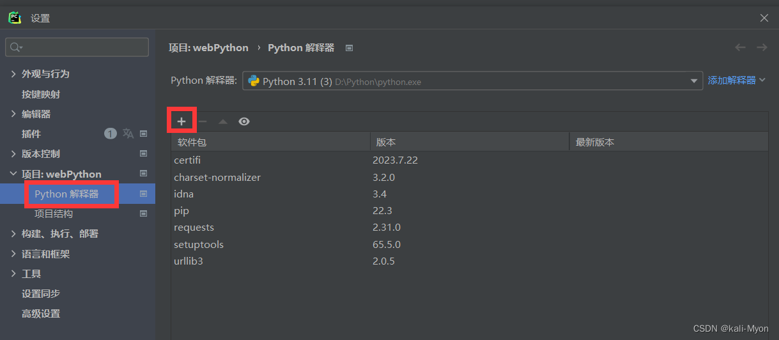Expand the 外观与行为 section
Screen dimensions: 779x340
click(13, 74)
